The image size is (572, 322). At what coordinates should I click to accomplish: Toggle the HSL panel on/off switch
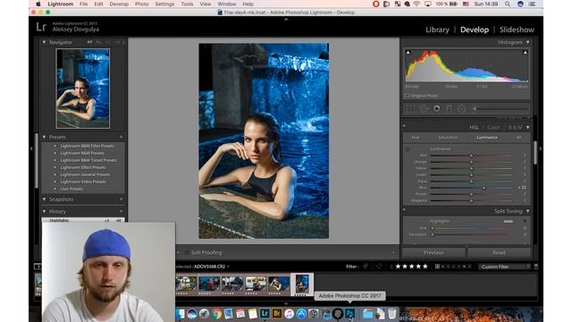(404, 126)
